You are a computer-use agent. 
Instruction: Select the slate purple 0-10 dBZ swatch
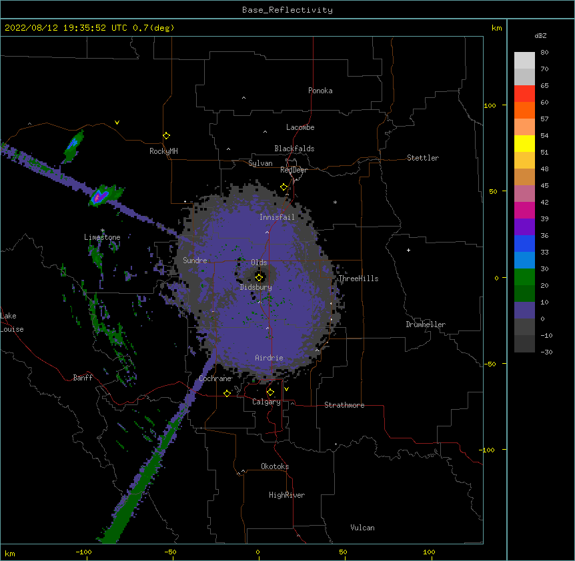[x=524, y=310]
